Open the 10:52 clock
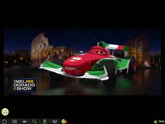The image size is (165, 124). tap(161, 122)
